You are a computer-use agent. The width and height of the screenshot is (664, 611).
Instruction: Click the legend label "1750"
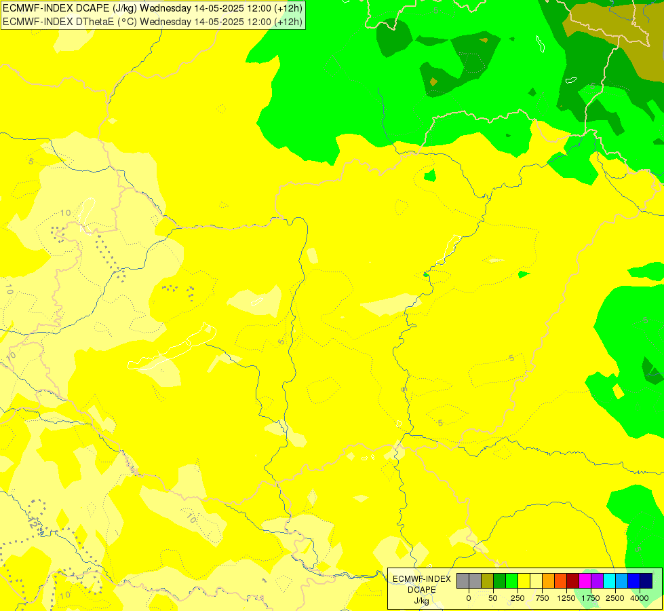point(591,598)
